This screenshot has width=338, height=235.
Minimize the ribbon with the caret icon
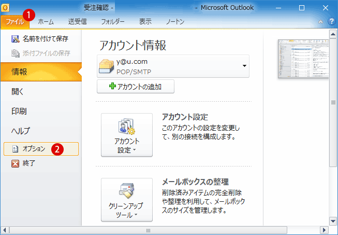click(x=320, y=22)
